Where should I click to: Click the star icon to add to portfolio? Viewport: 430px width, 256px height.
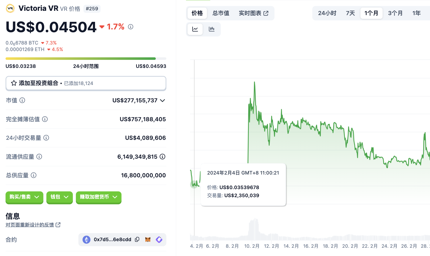(x=14, y=83)
